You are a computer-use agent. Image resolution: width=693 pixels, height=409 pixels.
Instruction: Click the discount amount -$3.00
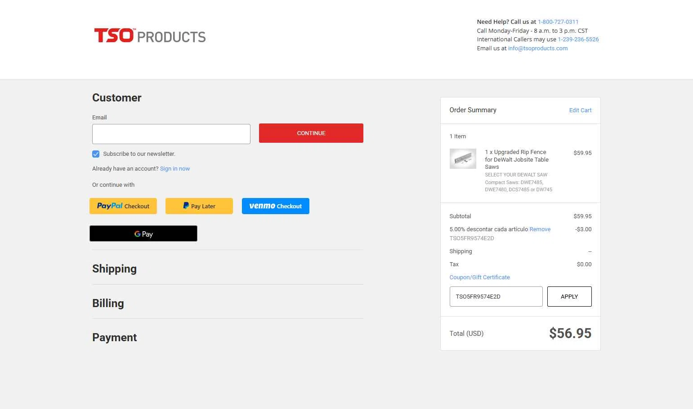583,229
